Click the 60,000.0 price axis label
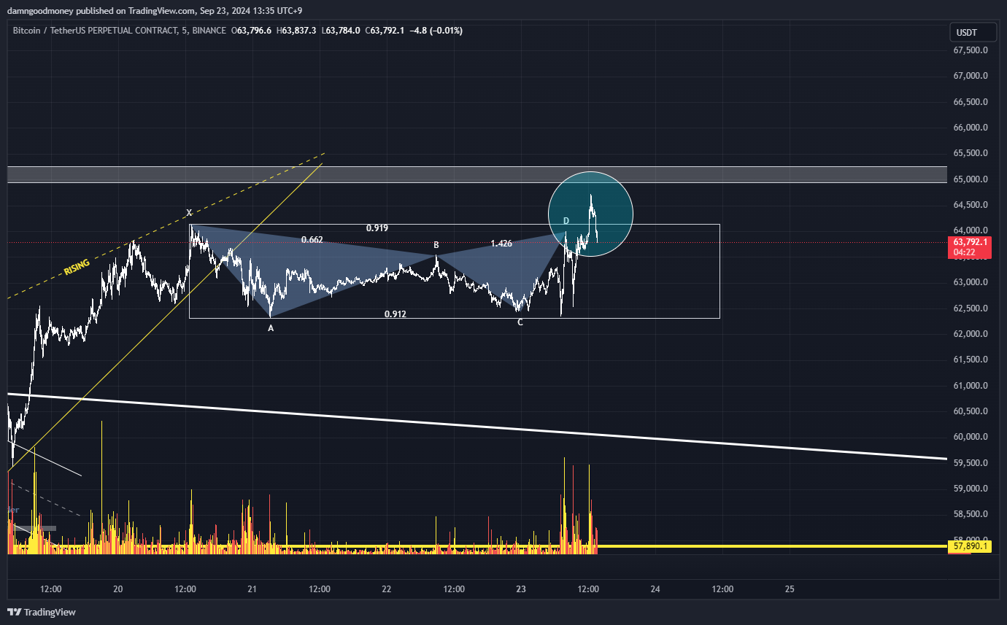This screenshot has width=1007, height=625. [971, 437]
